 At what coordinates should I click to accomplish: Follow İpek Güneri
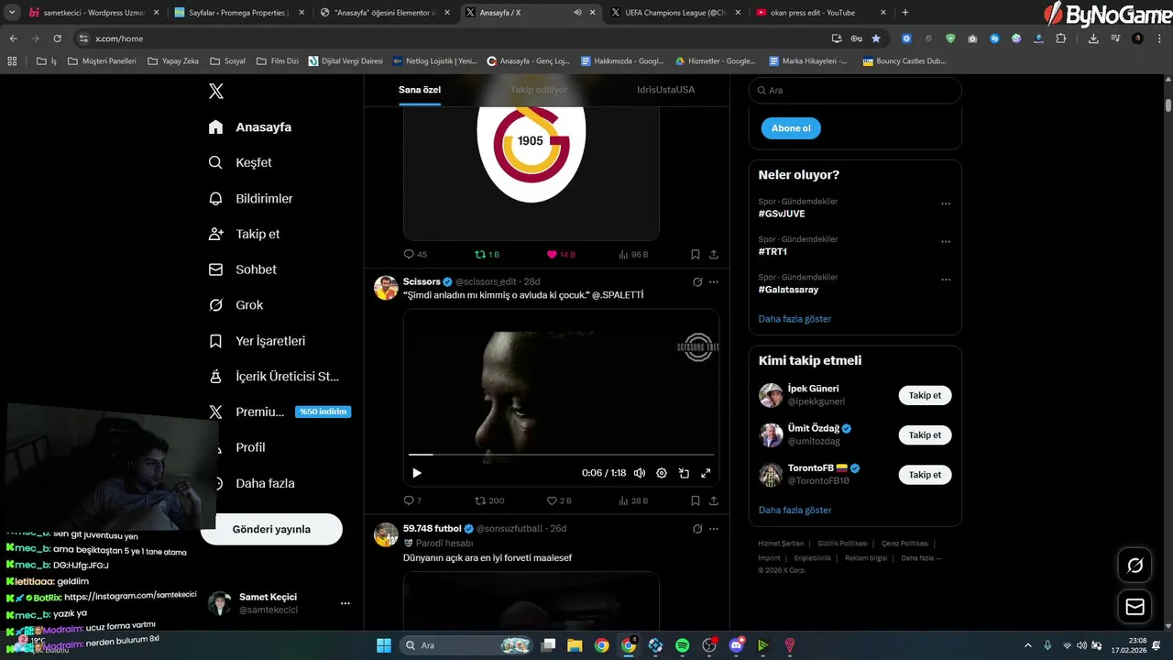click(x=925, y=395)
